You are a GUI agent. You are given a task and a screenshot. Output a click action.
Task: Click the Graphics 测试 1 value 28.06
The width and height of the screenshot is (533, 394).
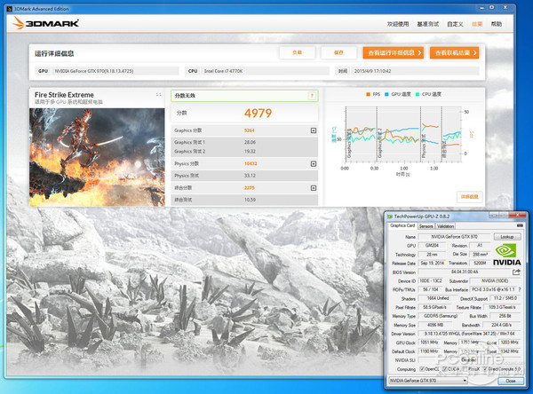pyautogui.click(x=250, y=142)
